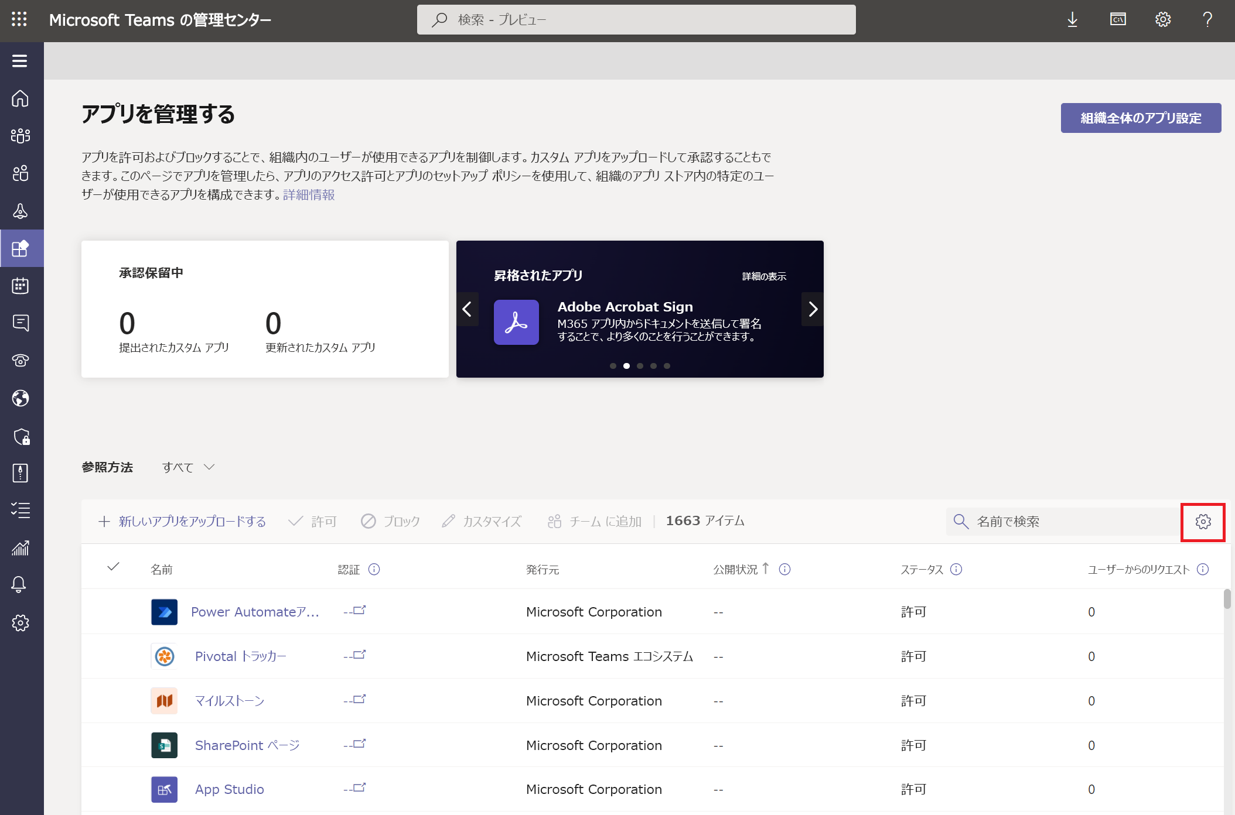Click info icon next to ユーザーからのリクエスト header

point(1203,569)
